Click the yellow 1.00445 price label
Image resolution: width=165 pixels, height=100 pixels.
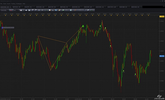[162, 17]
